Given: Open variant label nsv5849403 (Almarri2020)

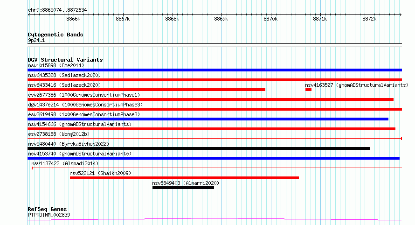Looking at the screenshot, I should coord(186,183).
